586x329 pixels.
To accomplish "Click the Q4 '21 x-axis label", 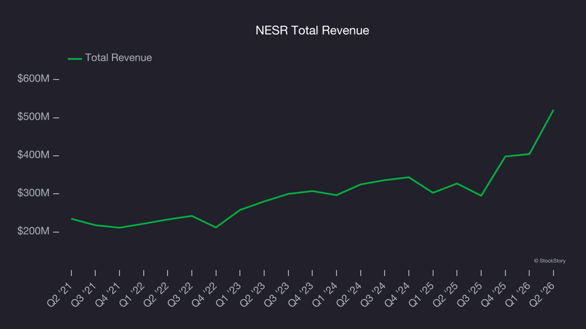I will click(x=109, y=294).
